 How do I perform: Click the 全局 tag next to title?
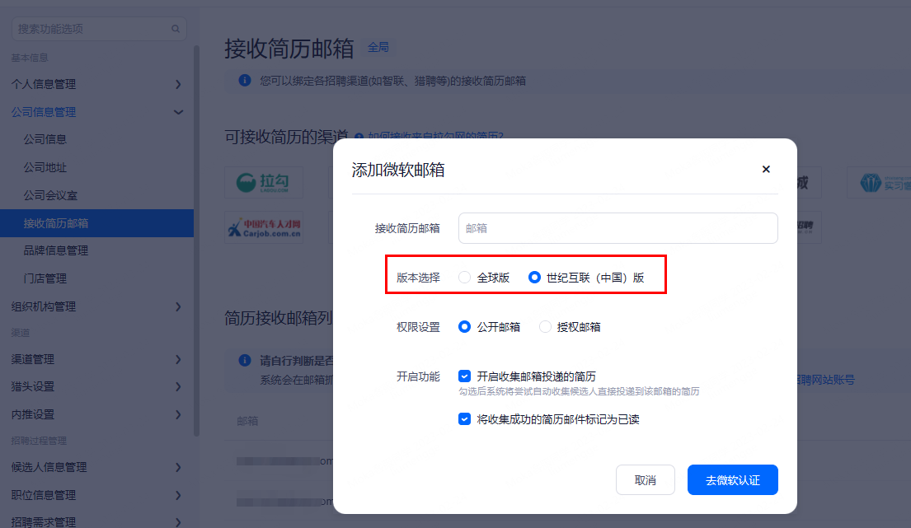coord(378,48)
